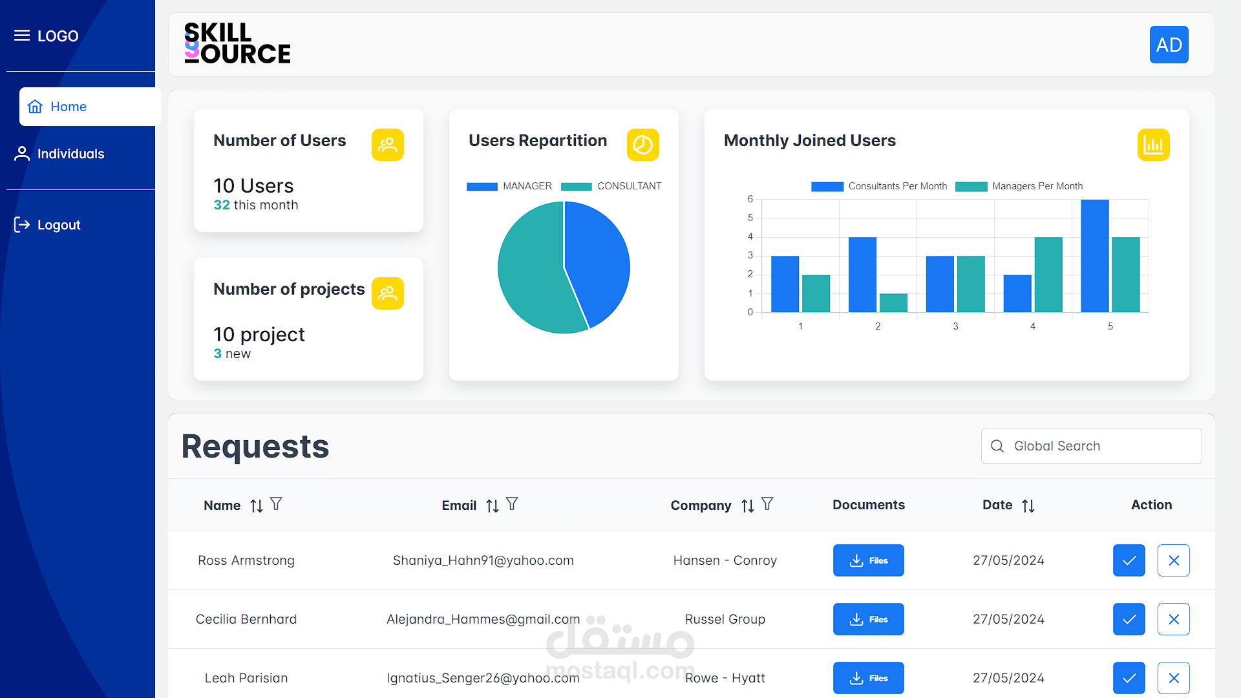
Task: Click the Name column header label
Action: pos(222,505)
